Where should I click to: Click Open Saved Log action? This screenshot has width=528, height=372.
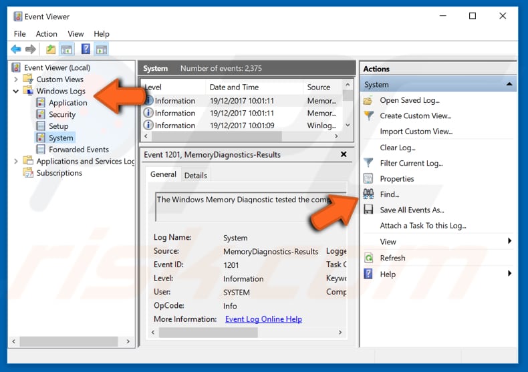(410, 100)
